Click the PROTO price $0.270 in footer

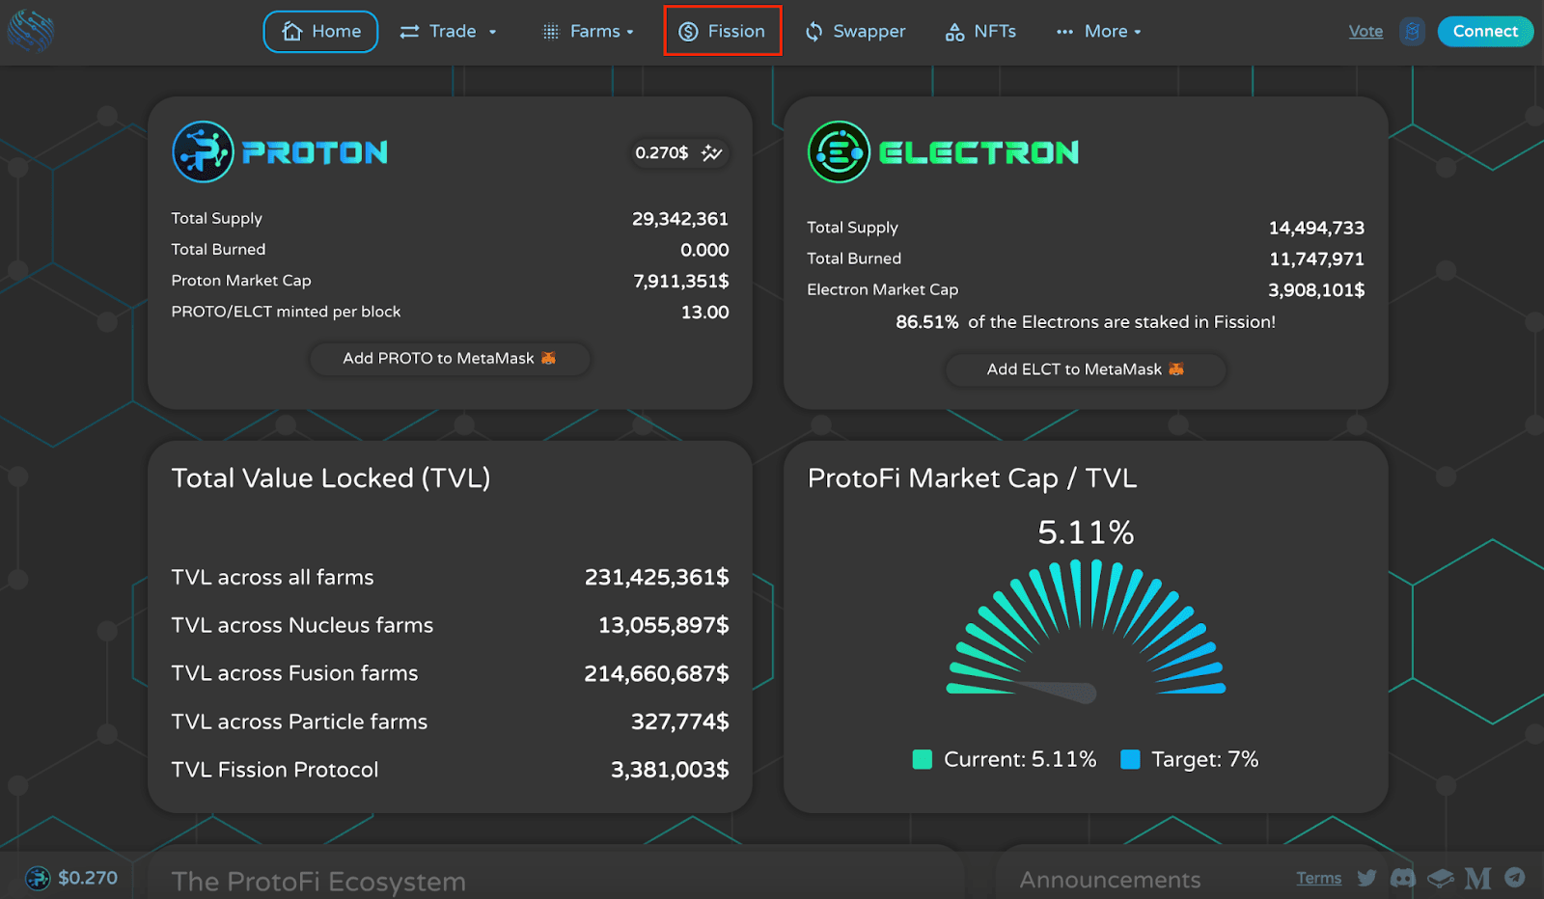(x=72, y=878)
